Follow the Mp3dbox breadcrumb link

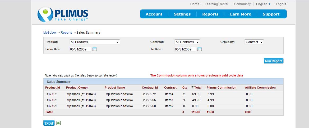pyautogui.click(x=50, y=33)
